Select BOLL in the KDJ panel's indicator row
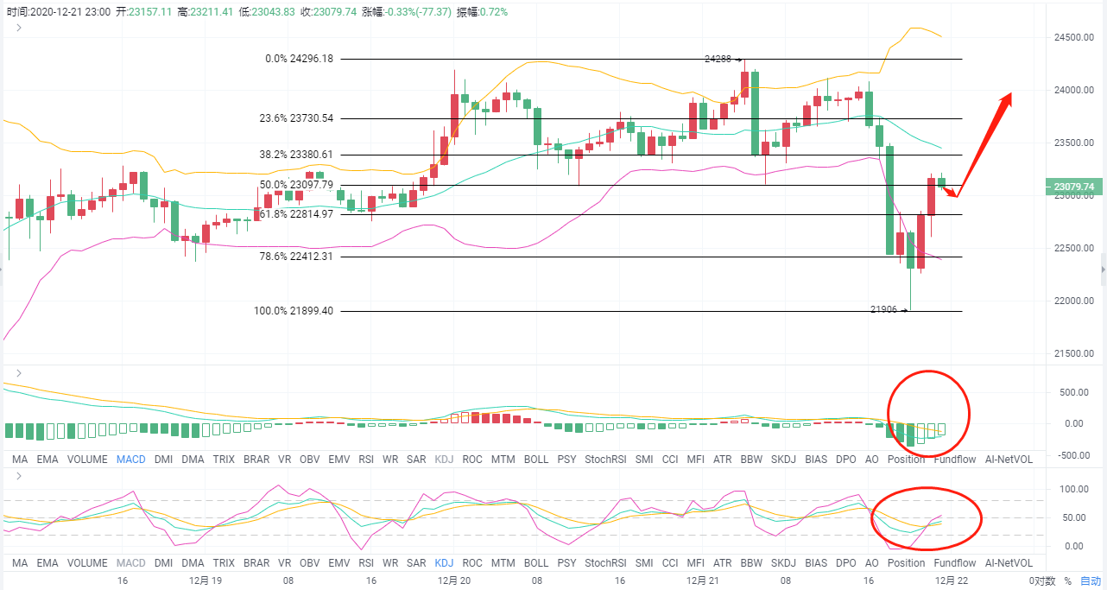This screenshot has height=590, width=1107. click(x=536, y=562)
